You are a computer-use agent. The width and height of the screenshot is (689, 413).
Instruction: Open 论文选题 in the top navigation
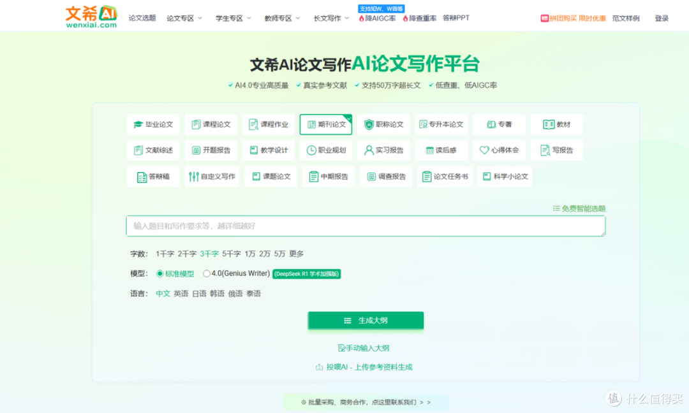click(142, 18)
